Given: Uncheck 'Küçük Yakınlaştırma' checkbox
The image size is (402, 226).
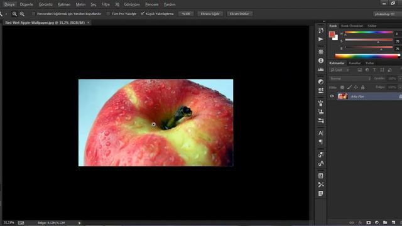Looking at the screenshot, I should click(x=143, y=14).
